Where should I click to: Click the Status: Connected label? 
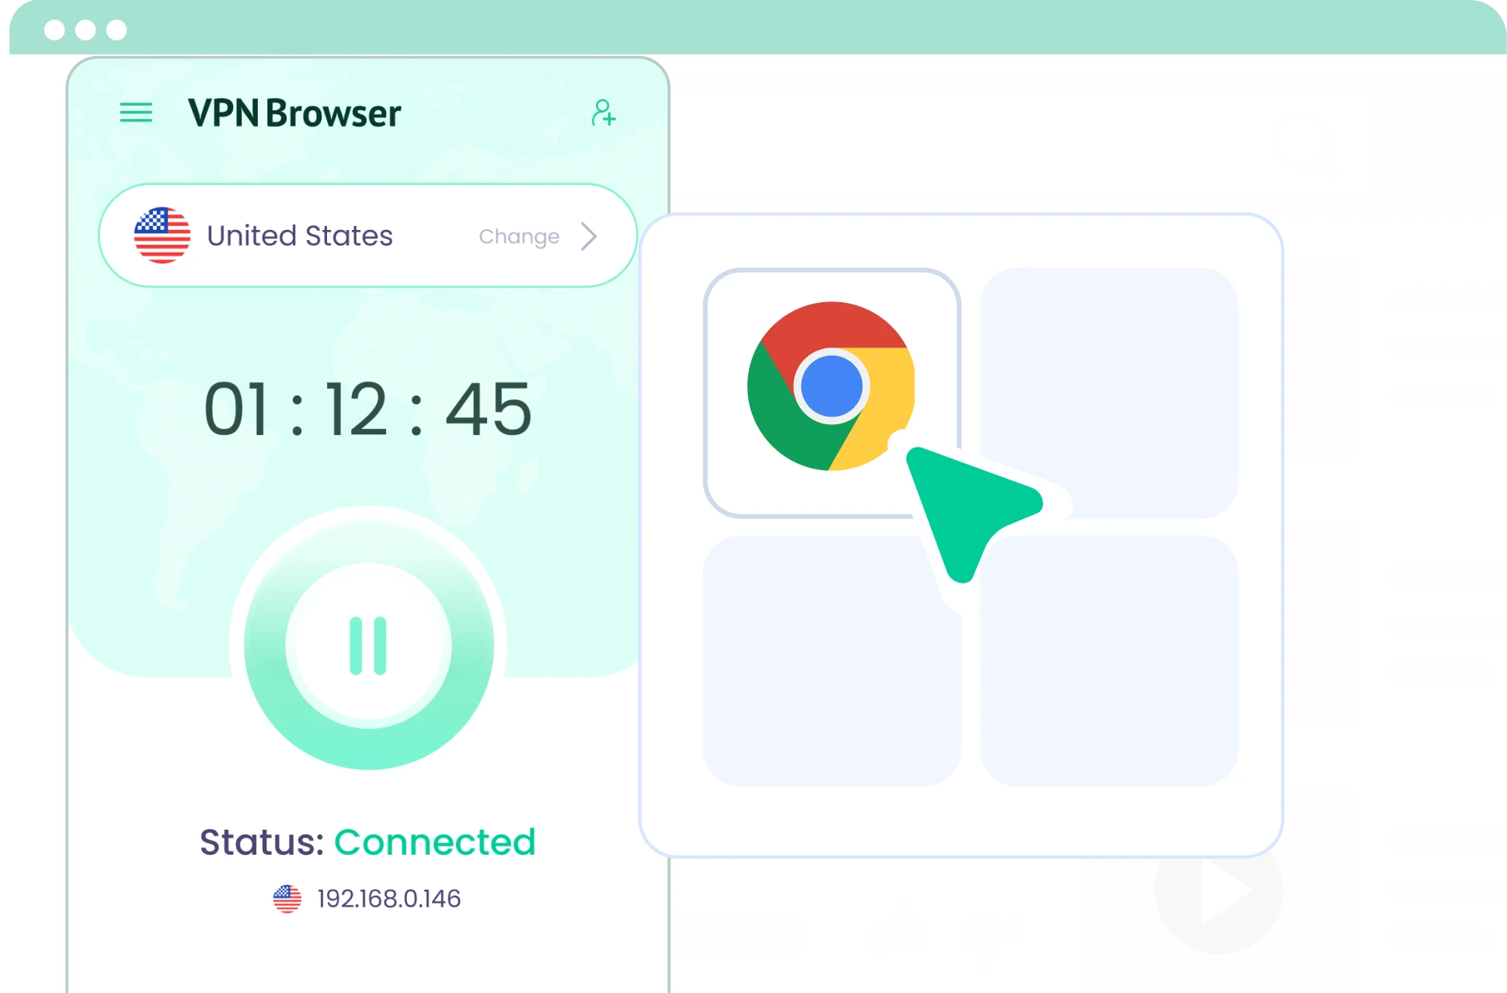coord(368,841)
